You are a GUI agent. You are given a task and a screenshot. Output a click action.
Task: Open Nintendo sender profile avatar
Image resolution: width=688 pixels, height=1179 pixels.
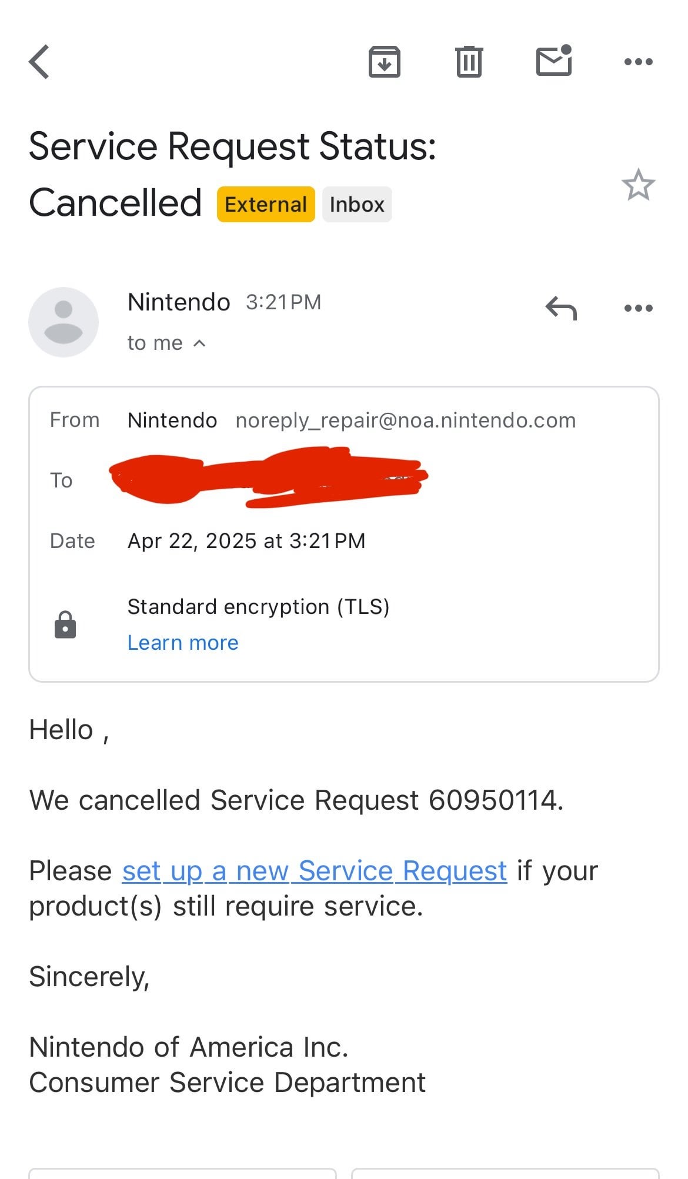tap(64, 322)
